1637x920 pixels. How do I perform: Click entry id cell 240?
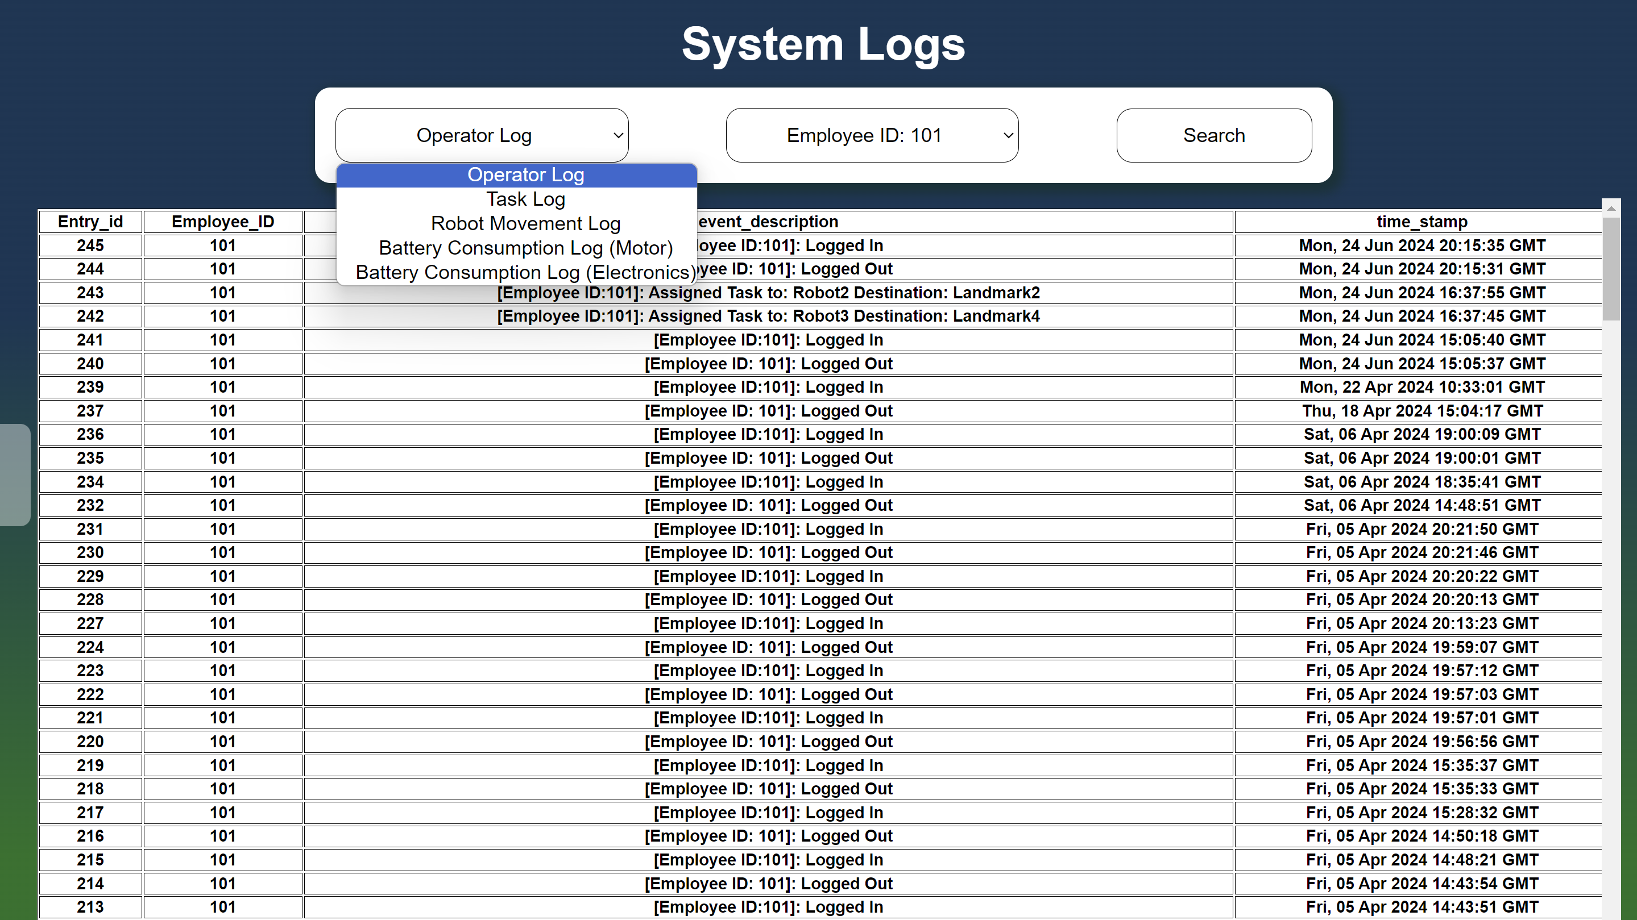point(90,364)
